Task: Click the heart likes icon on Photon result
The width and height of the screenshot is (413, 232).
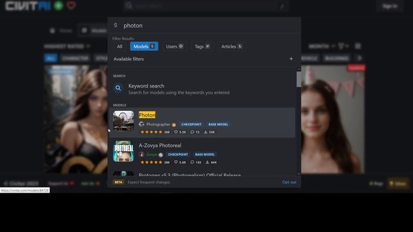Action: [176, 132]
